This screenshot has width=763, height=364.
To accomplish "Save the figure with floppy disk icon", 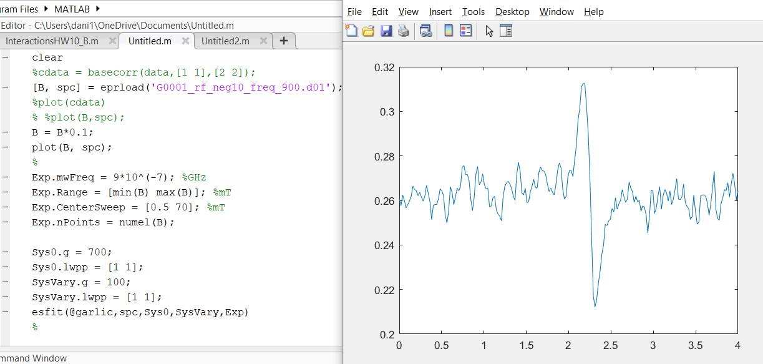I will pyautogui.click(x=386, y=31).
